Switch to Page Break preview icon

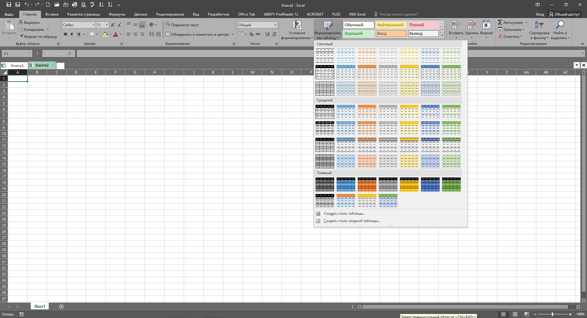[x=526, y=314]
